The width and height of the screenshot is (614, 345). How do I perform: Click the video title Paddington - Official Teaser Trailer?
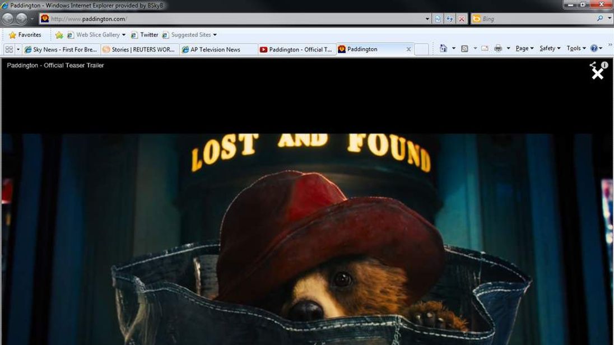coord(55,66)
